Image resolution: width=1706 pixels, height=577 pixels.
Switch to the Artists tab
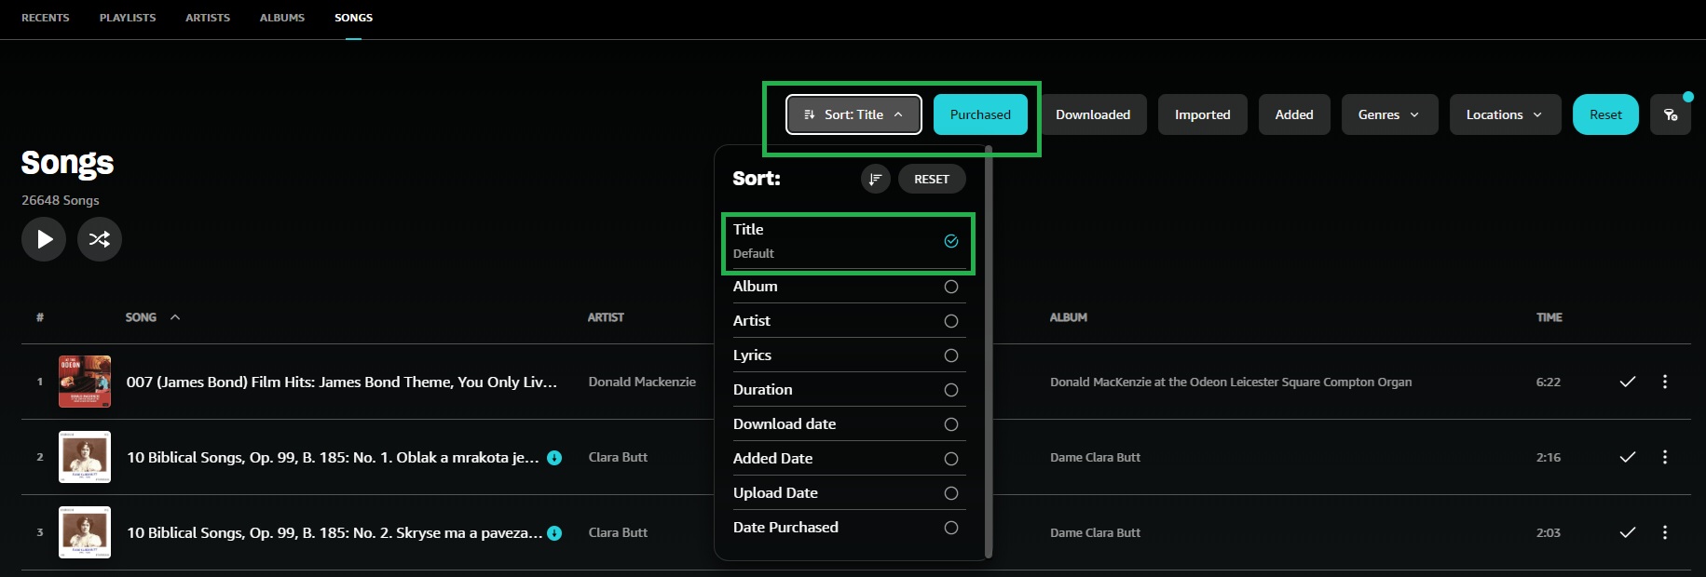208,18
